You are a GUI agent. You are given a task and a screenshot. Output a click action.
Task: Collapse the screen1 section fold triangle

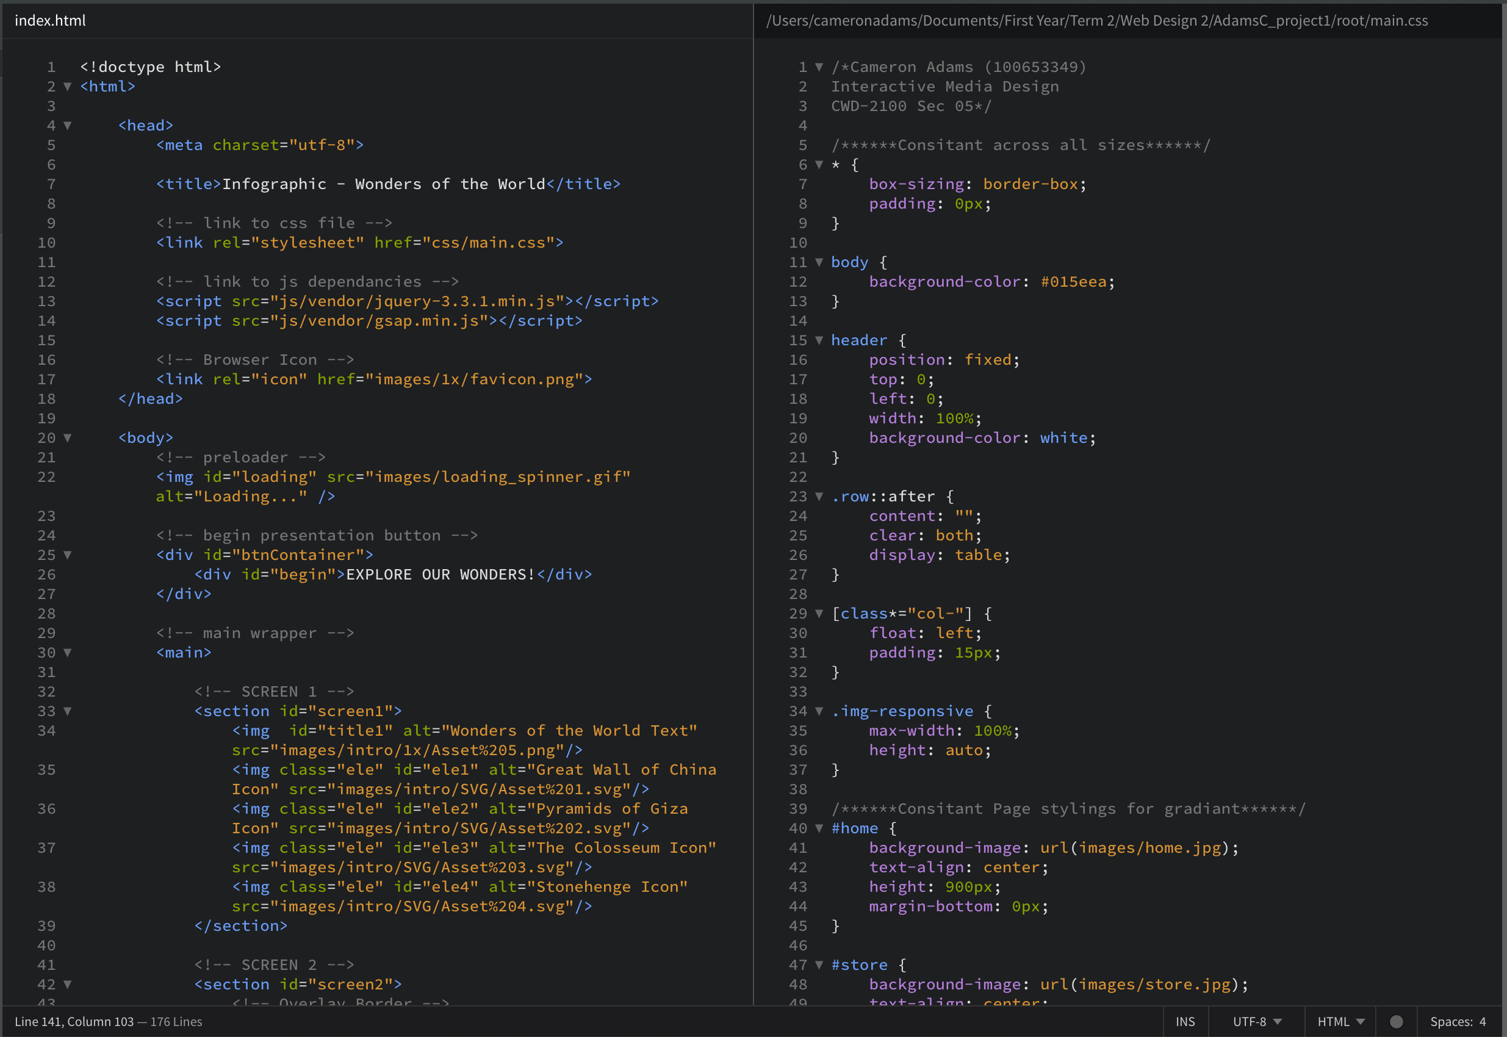pos(67,711)
